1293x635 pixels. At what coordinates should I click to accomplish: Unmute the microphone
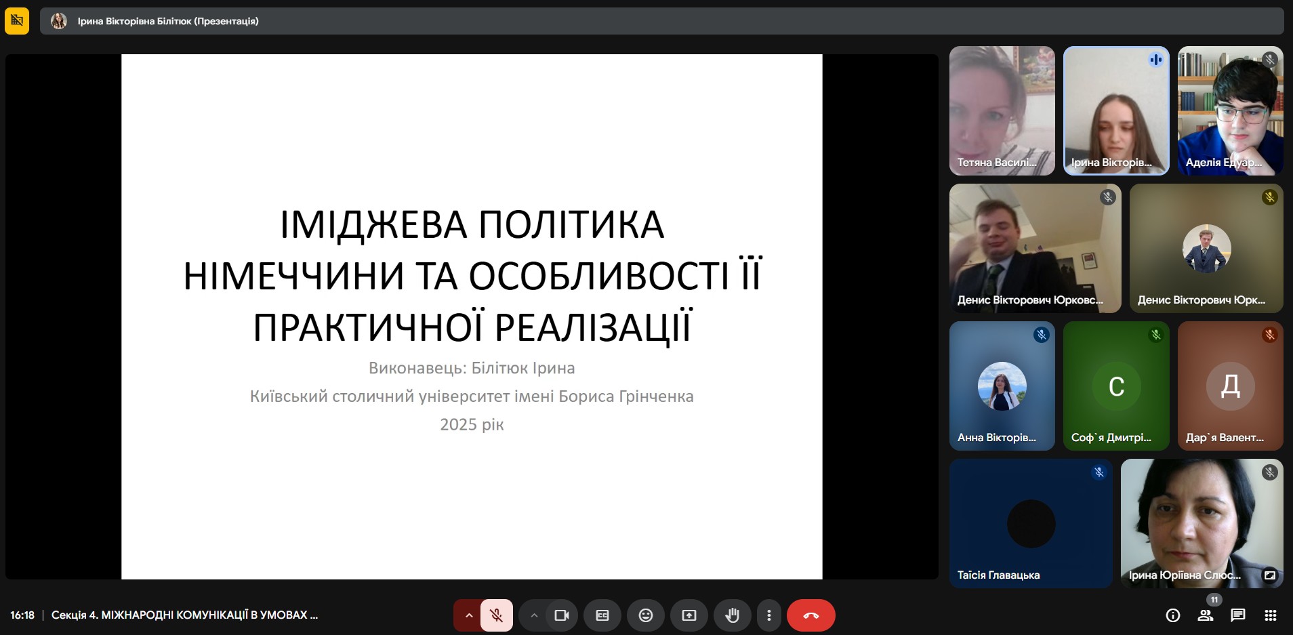click(496, 615)
